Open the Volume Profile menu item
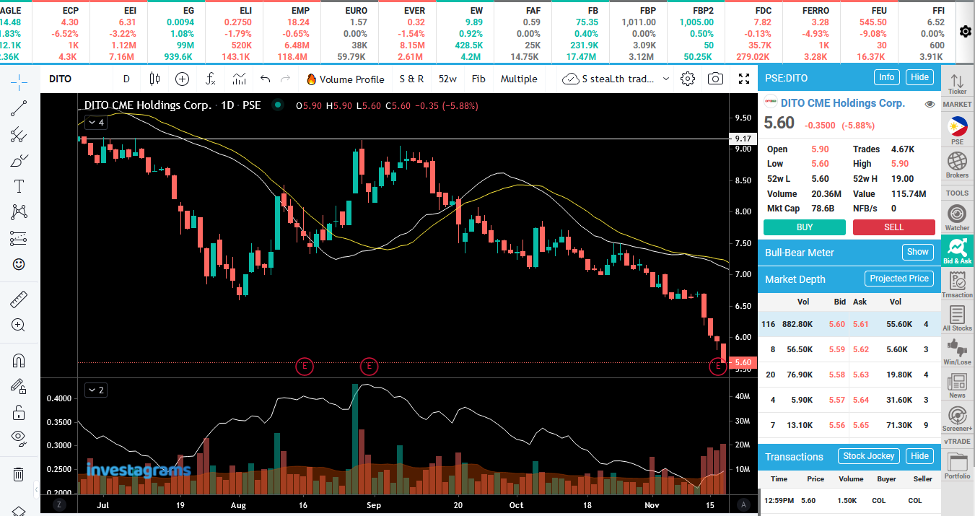The width and height of the screenshot is (975, 516). (345, 79)
